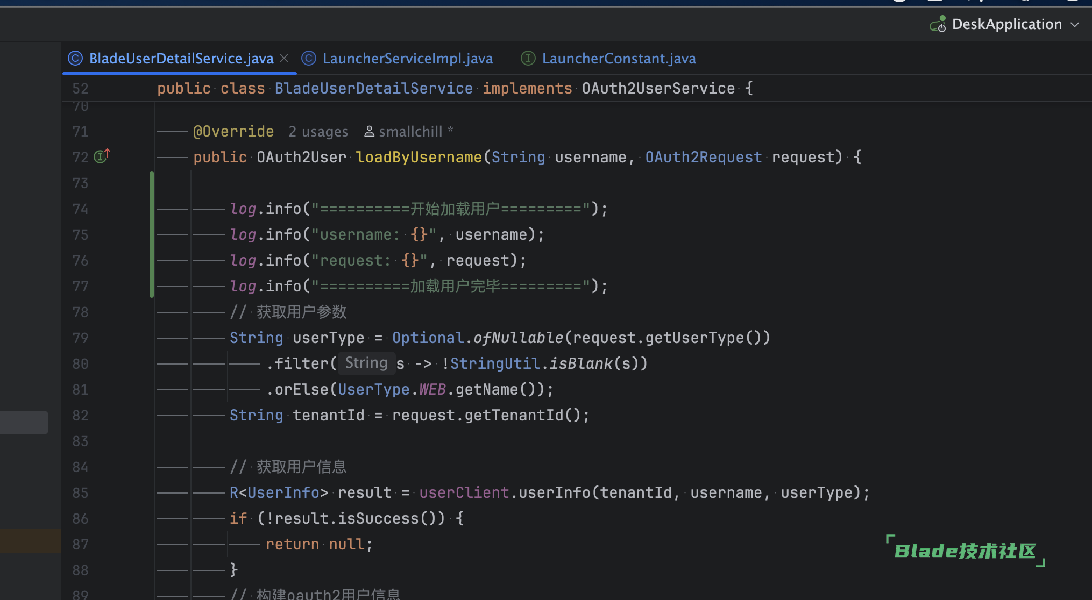
Task: Click the green VCS change marker in the gutter
Action: [x=152, y=234]
